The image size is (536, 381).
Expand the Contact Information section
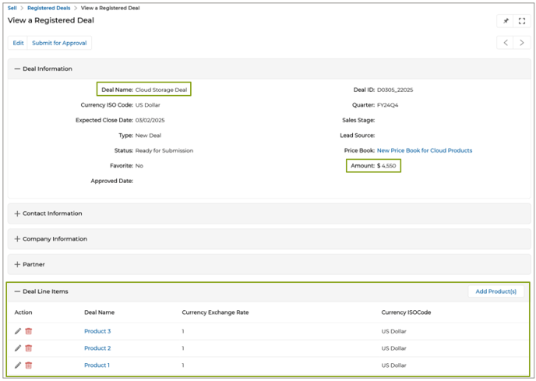click(17, 213)
